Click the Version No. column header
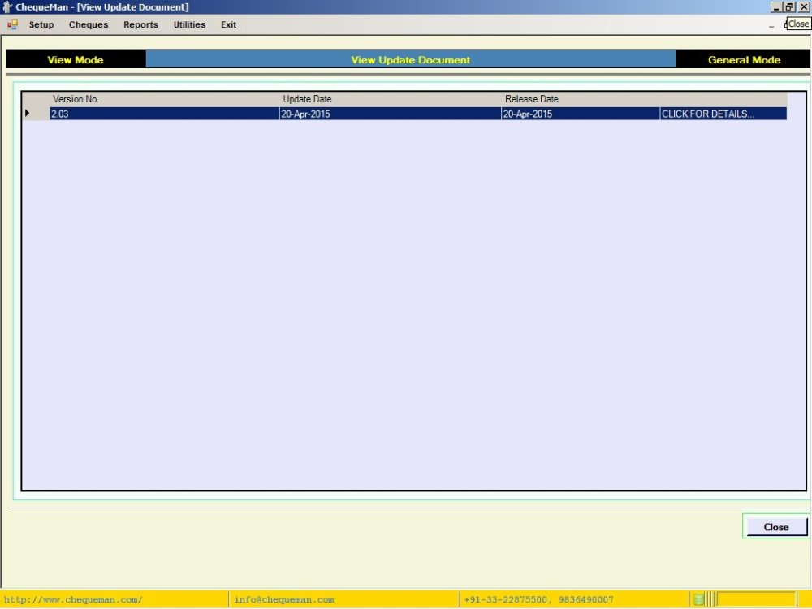 164,99
